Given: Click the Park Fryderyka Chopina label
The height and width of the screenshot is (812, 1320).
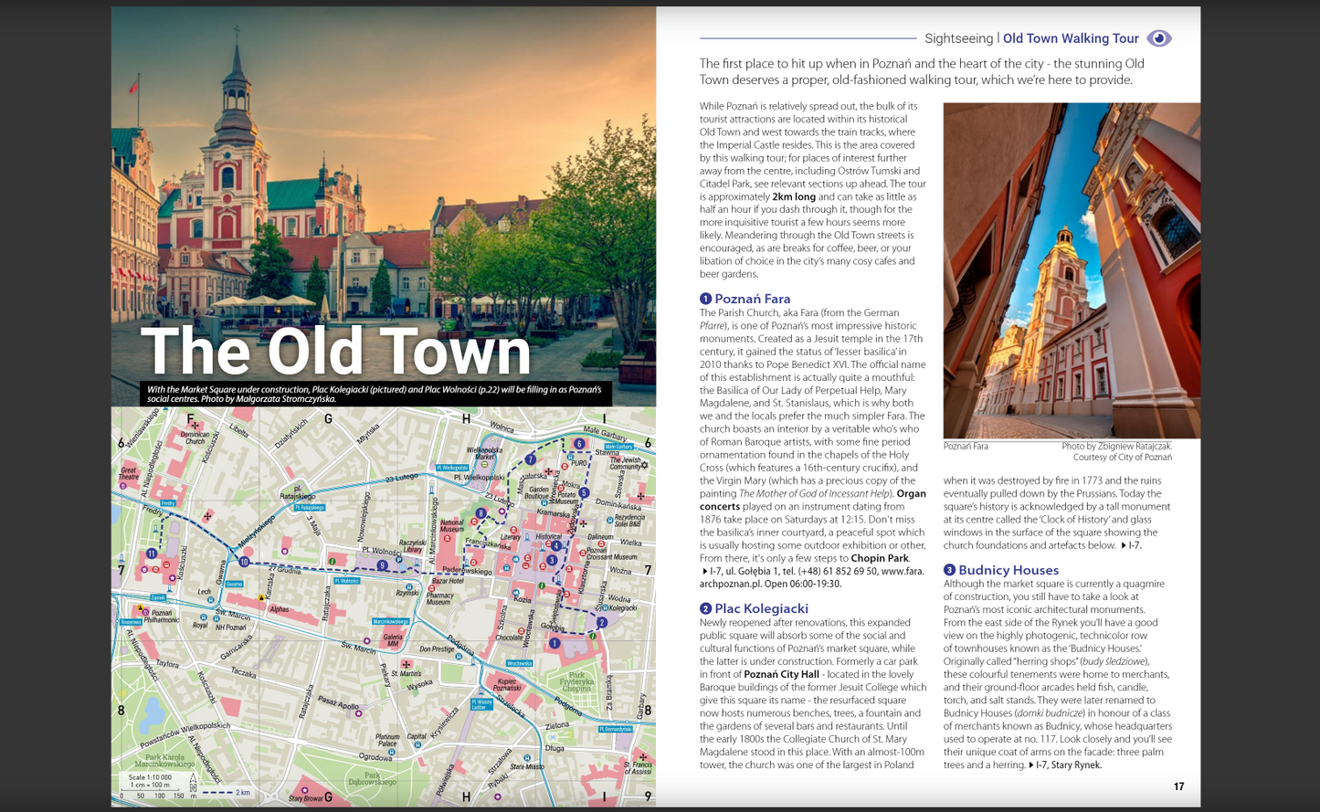Looking at the screenshot, I should tap(576, 682).
